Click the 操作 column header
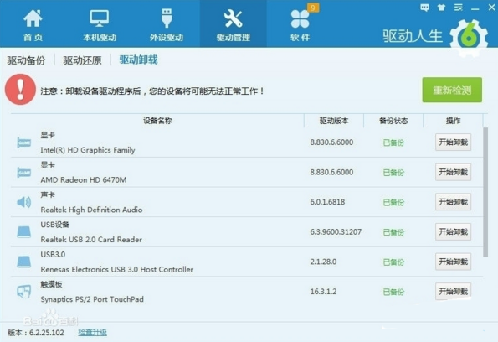Viewport: 498px width, 342px height. pyautogui.click(x=453, y=121)
